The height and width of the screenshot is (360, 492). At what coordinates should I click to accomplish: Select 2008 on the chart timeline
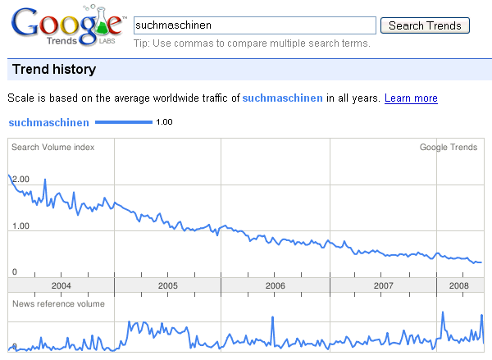460,285
